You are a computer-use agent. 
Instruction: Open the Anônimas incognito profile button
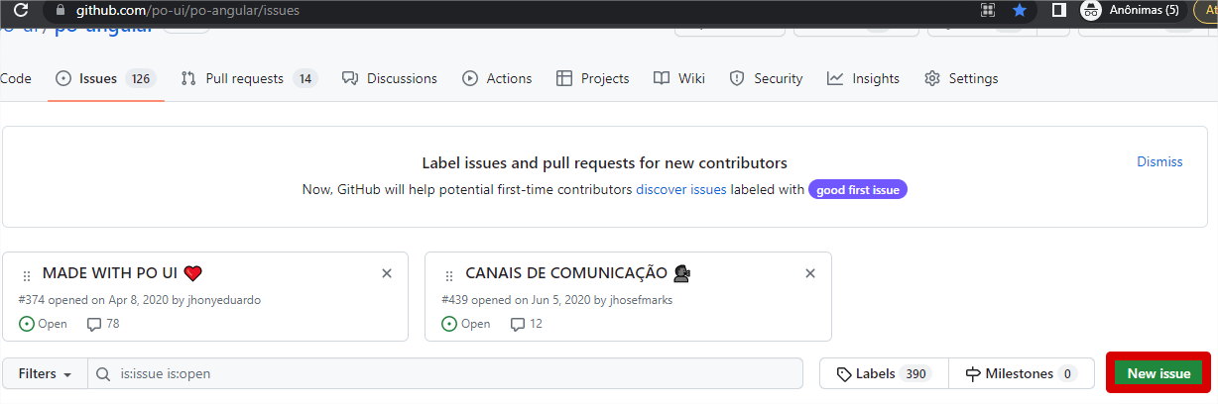1132,10
